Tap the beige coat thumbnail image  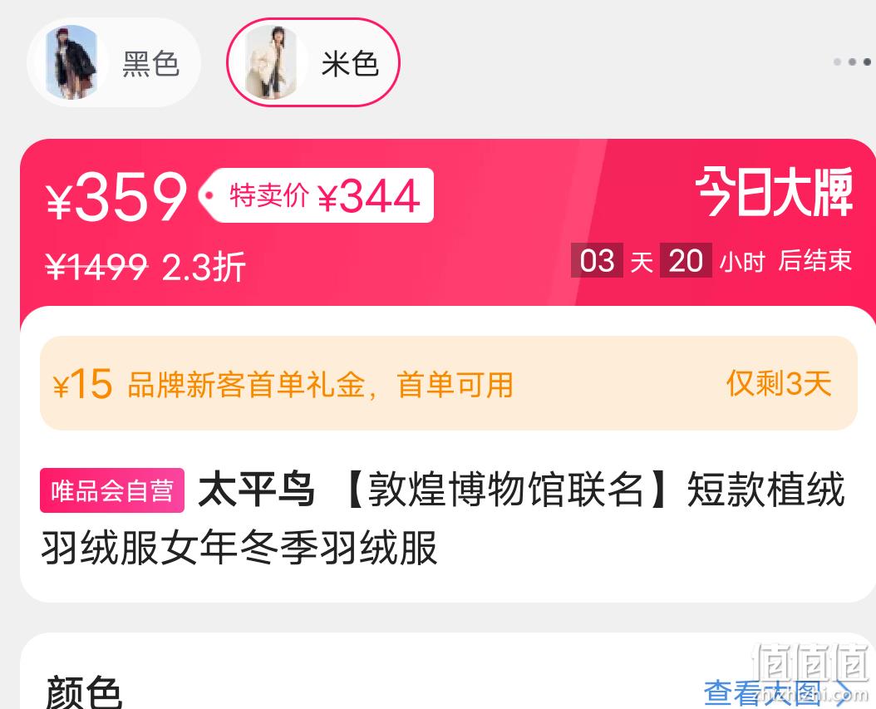pos(271,62)
